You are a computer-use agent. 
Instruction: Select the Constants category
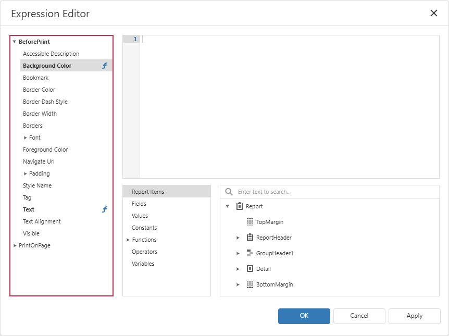point(167,228)
